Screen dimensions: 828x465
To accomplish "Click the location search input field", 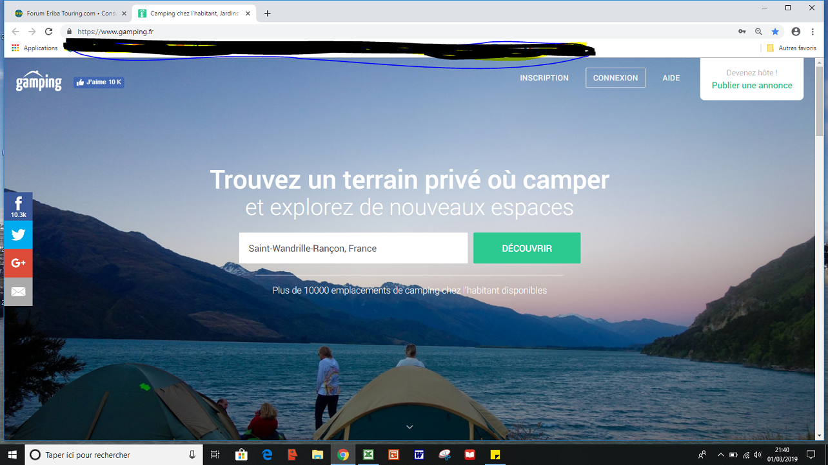I will pyautogui.click(x=353, y=249).
